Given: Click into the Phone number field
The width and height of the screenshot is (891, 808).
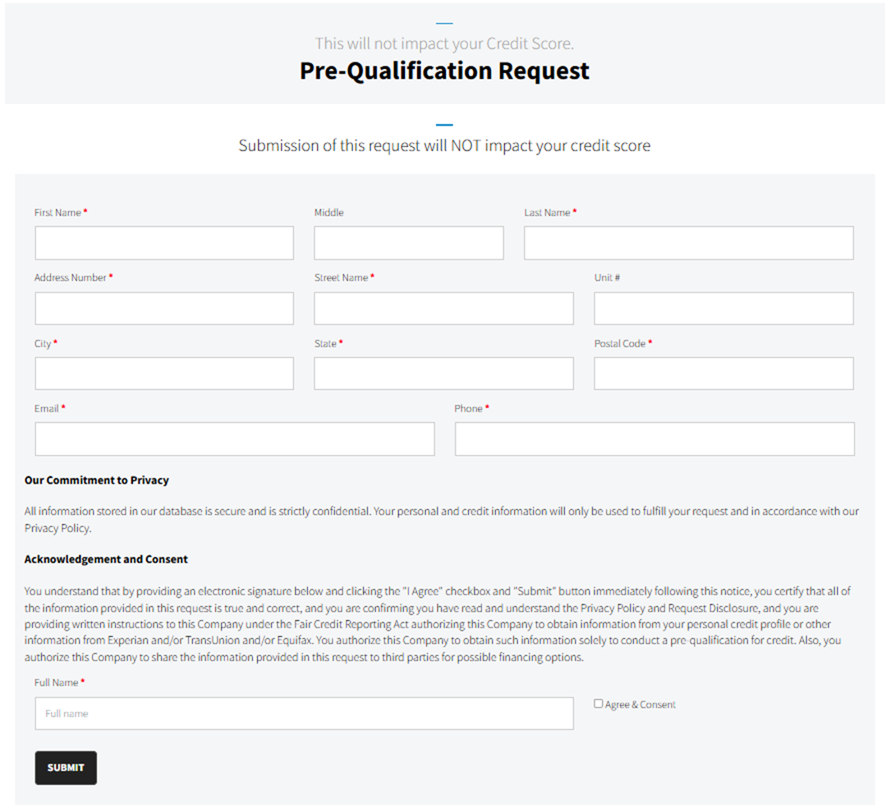Looking at the screenshot, I should pyautogui.click(x=654, y=439).
